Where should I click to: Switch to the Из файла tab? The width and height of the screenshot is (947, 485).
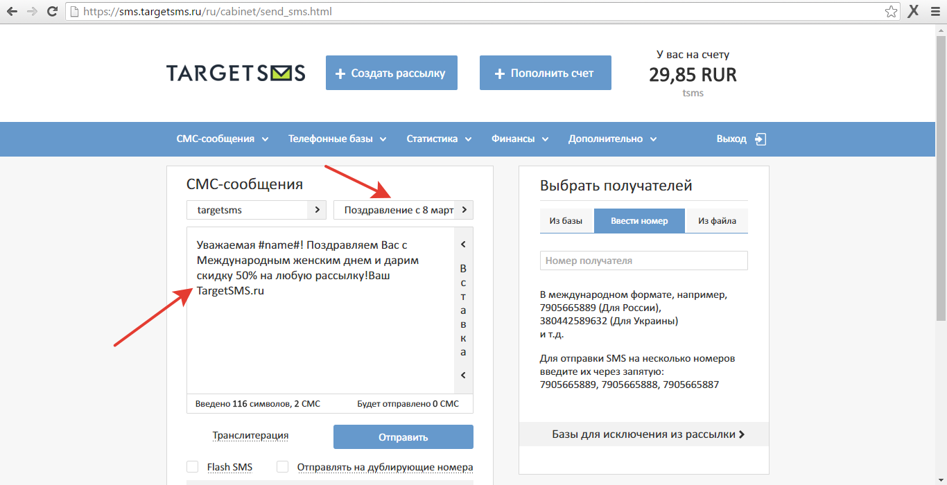click(x=717, y=221)
